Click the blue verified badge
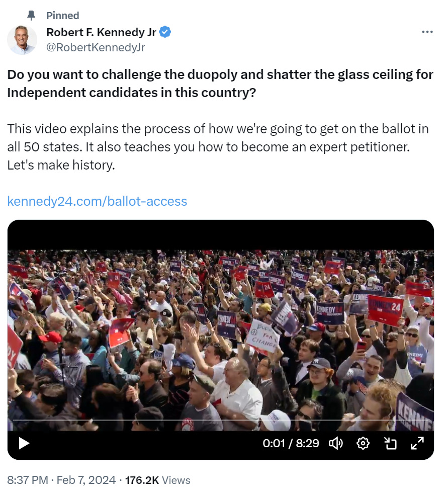 point(165,32)
